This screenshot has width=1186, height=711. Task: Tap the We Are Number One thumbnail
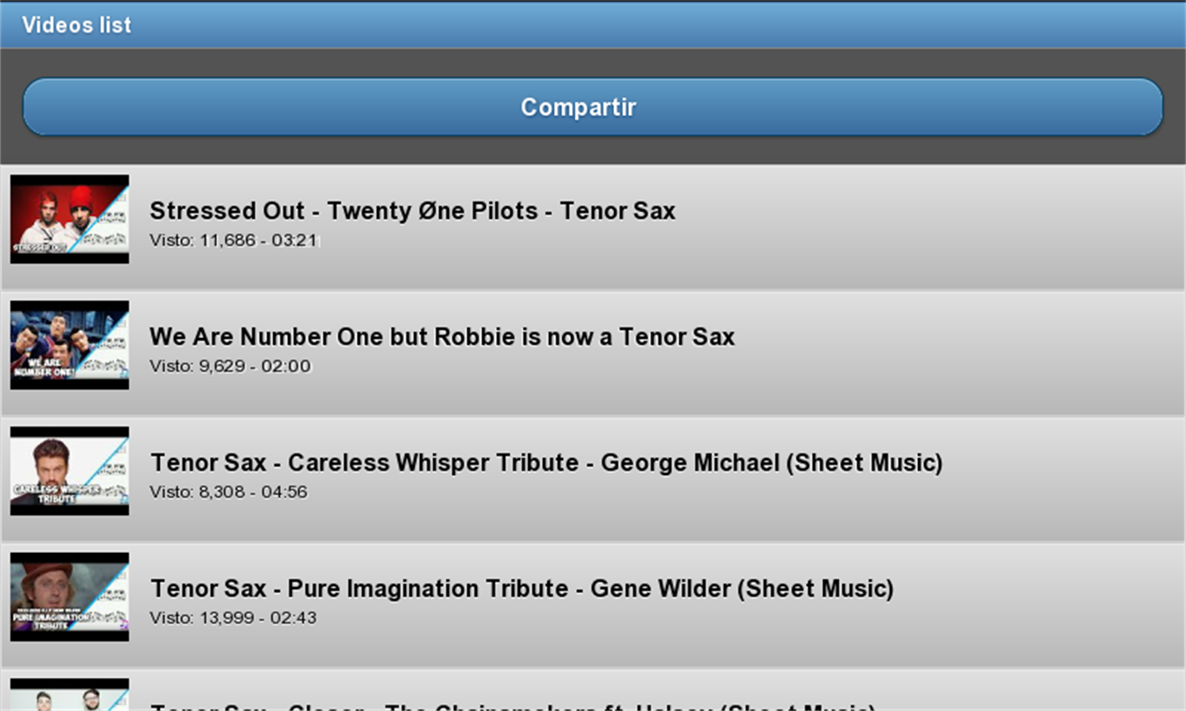(69, 345)
